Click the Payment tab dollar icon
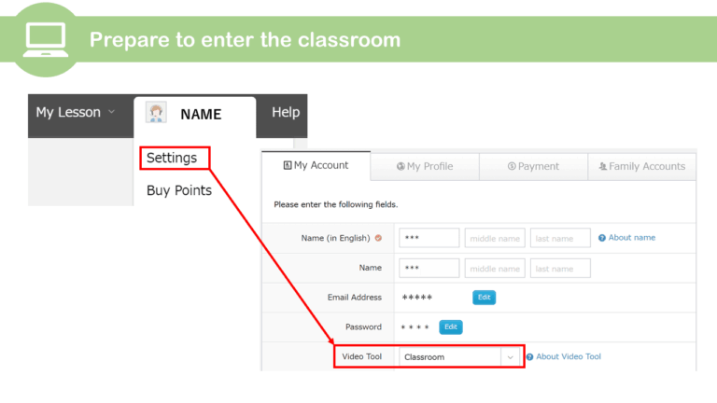Viewport: 717px width, 403px height. point(512,167)
